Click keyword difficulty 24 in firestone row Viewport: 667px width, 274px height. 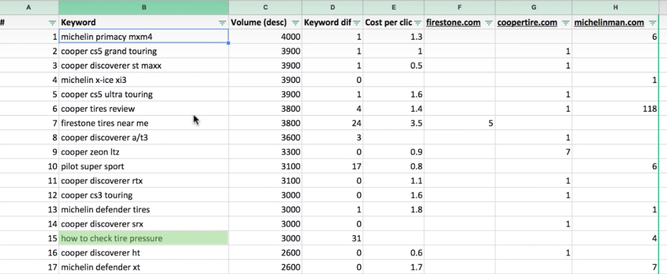[333, 123]
